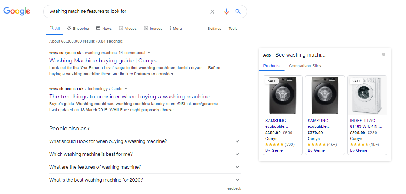Open the white Indesit washer image
This screenshot has width=406, height=194.
point(367,95)
